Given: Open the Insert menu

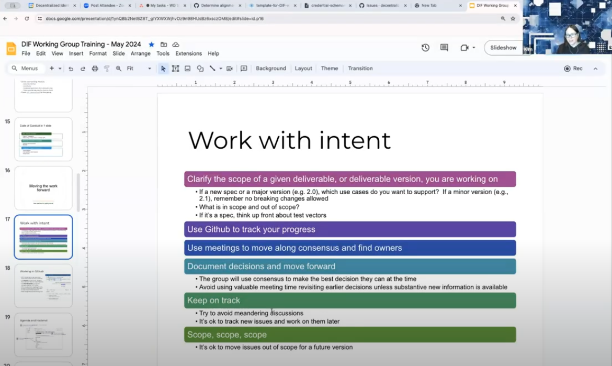Looking at the screenshot, I should click(x=76, y=53).
